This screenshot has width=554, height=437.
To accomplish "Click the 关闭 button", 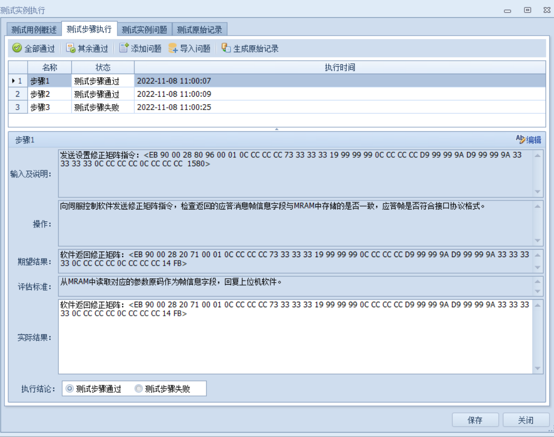I will click(526, 420).
